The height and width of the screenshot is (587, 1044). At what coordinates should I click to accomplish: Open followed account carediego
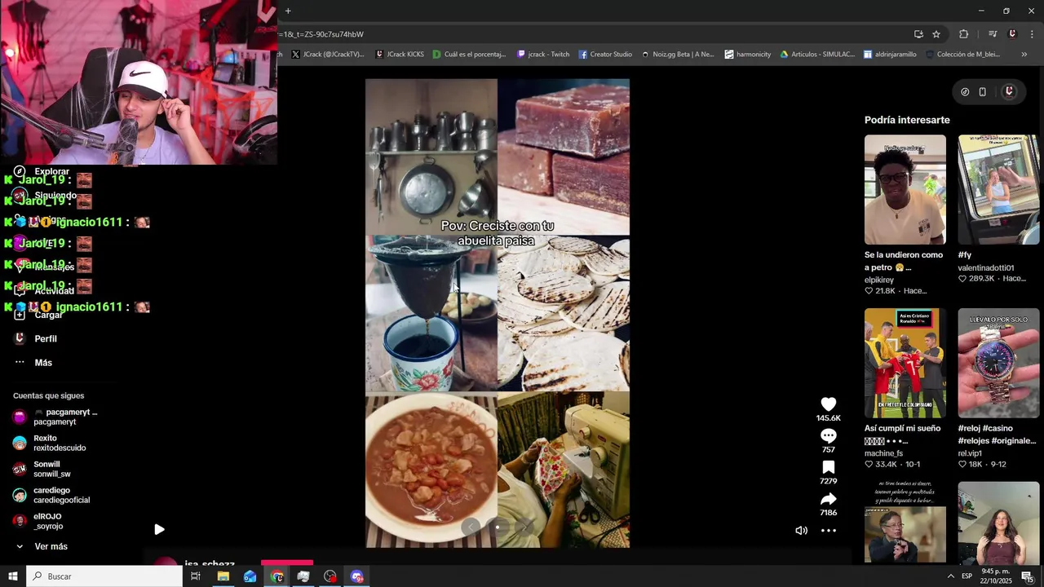(x=52, y=495)
